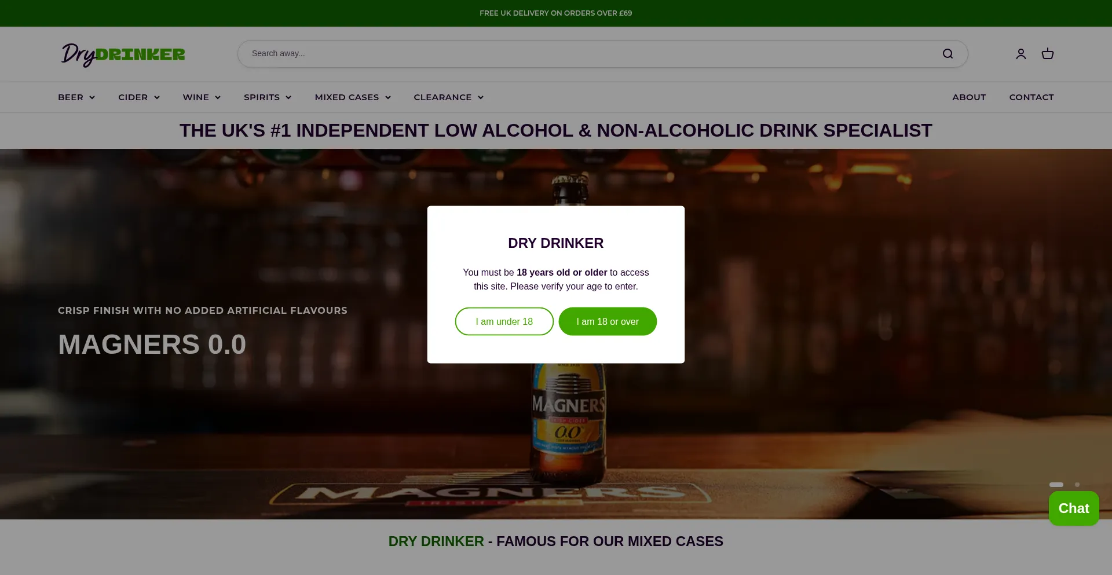Choose 'I am under 18'
Screen dimensions: 1112x575
coord(504,321)
